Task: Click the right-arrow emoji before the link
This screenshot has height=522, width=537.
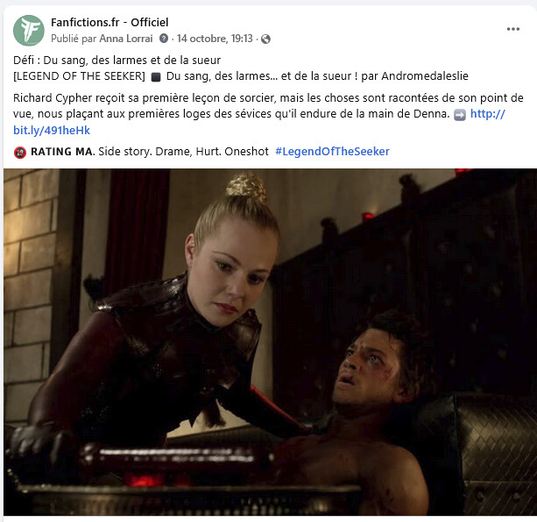Action: (x=460, y=115)
